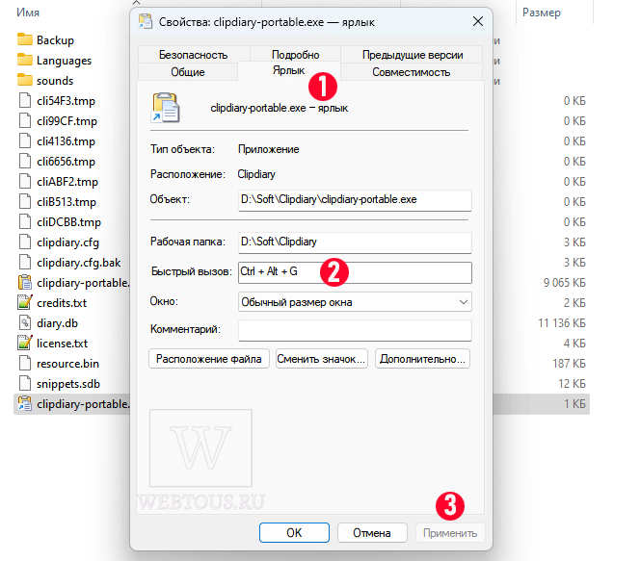Click the 1 КБ Clipdiary shortcut icon
The image size is (640, 561).
25,404
